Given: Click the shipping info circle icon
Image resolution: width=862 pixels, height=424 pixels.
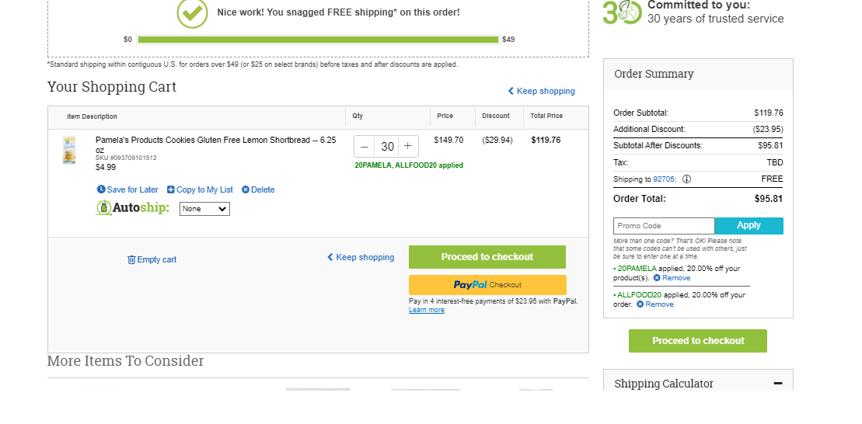Looking at the screenshot, I should point(686,179).
